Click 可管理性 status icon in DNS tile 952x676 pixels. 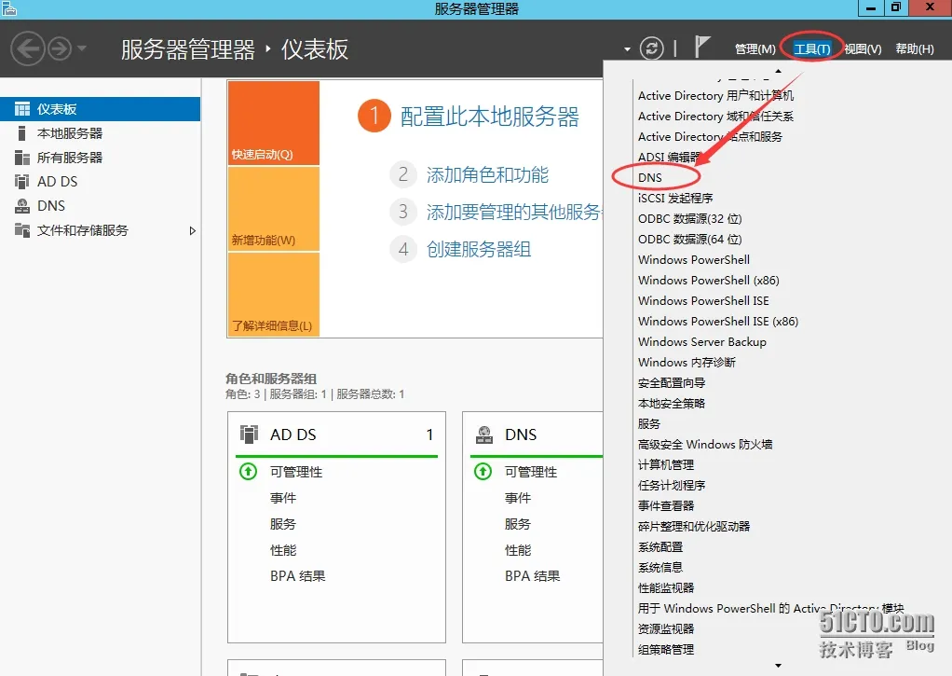(x=483, y=471)
